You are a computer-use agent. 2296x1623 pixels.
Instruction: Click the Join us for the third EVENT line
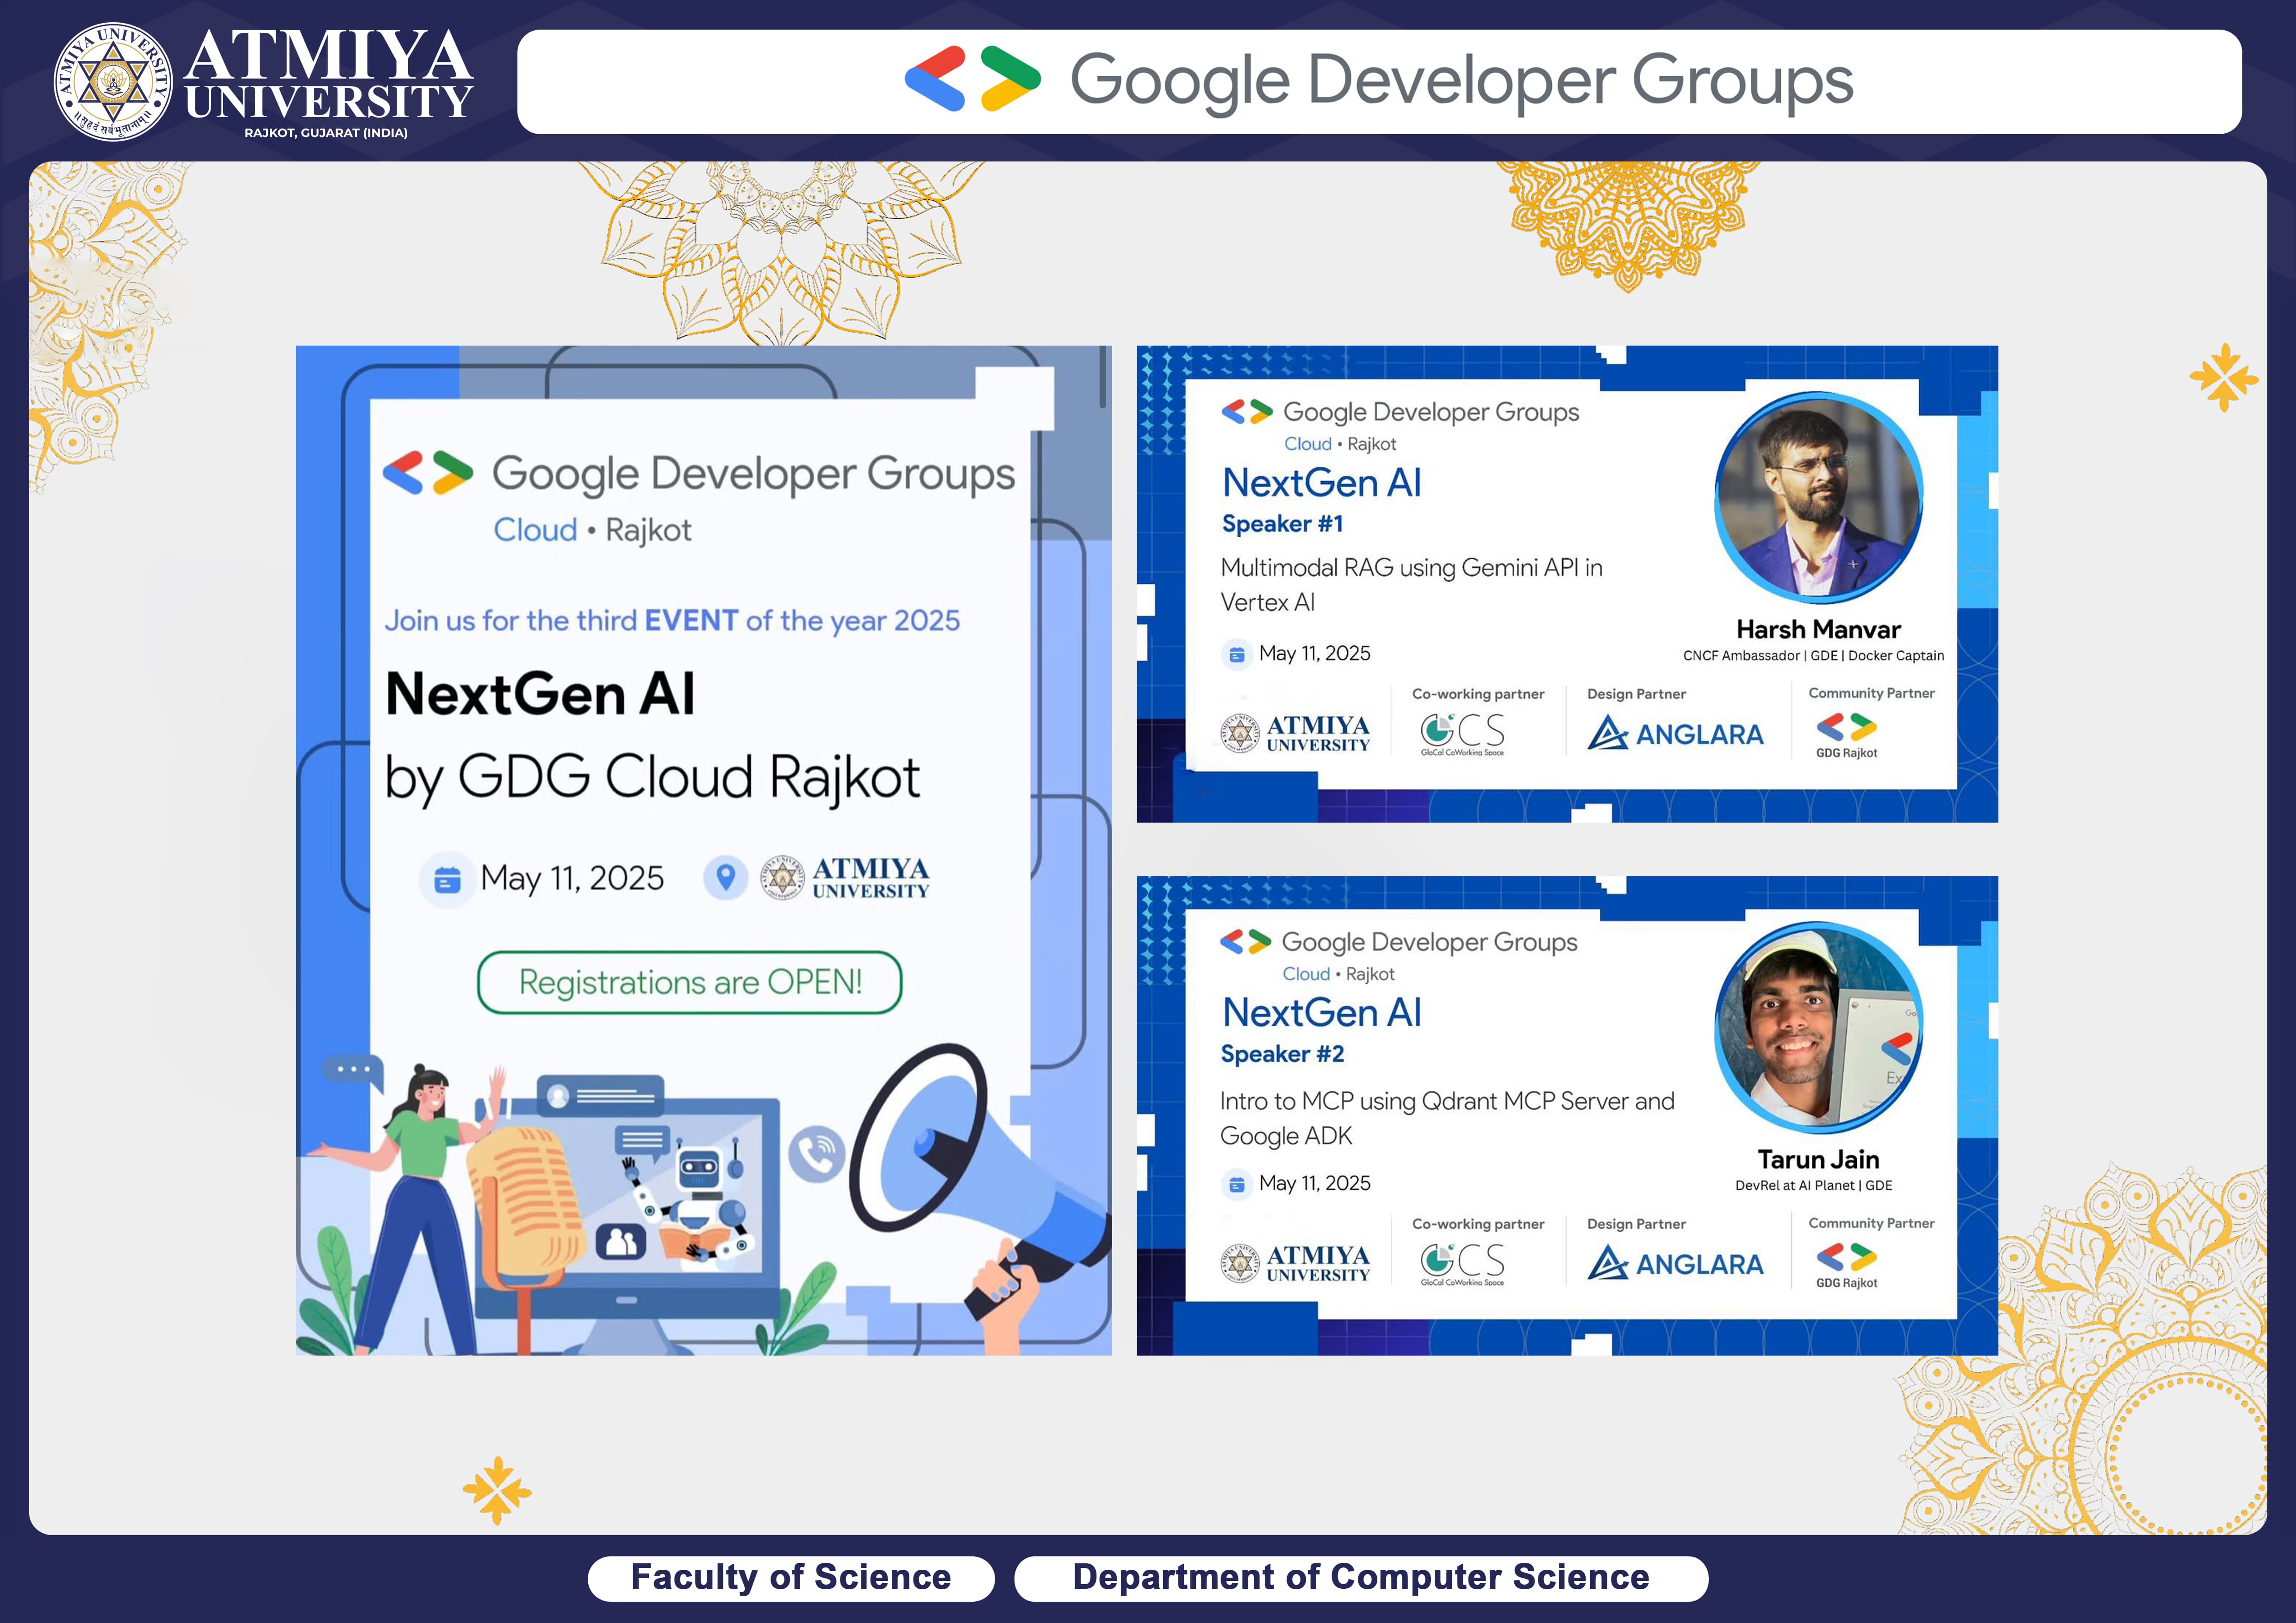click(672, 620)
